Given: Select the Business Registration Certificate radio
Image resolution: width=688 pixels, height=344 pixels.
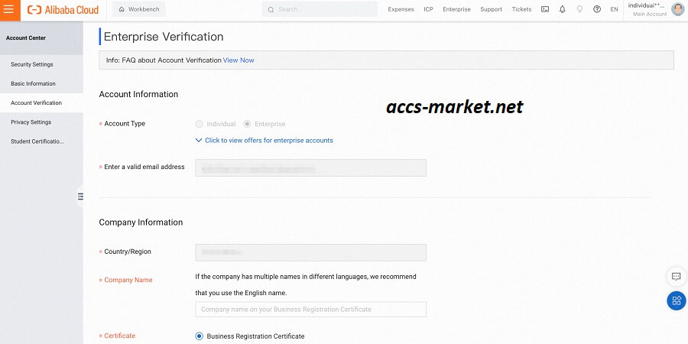Looking at the screenshot, I should (200, 336).
